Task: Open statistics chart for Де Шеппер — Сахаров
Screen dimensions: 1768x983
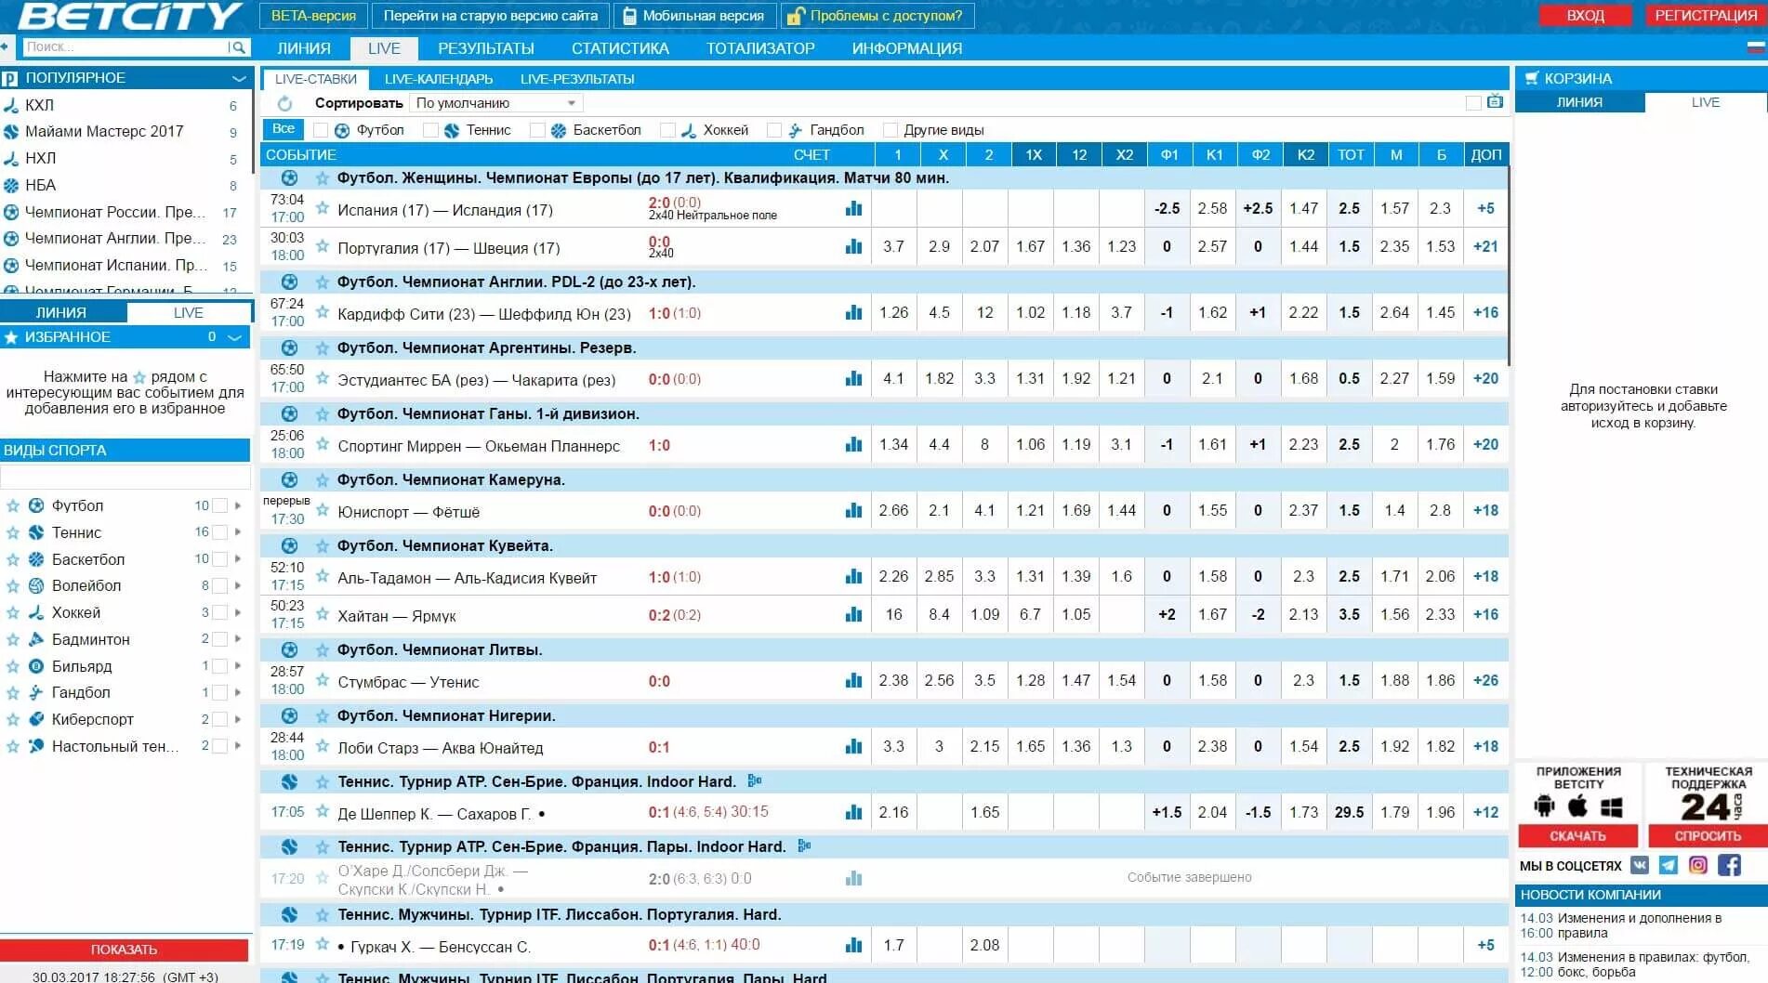Action: click(x=853, y=812)
